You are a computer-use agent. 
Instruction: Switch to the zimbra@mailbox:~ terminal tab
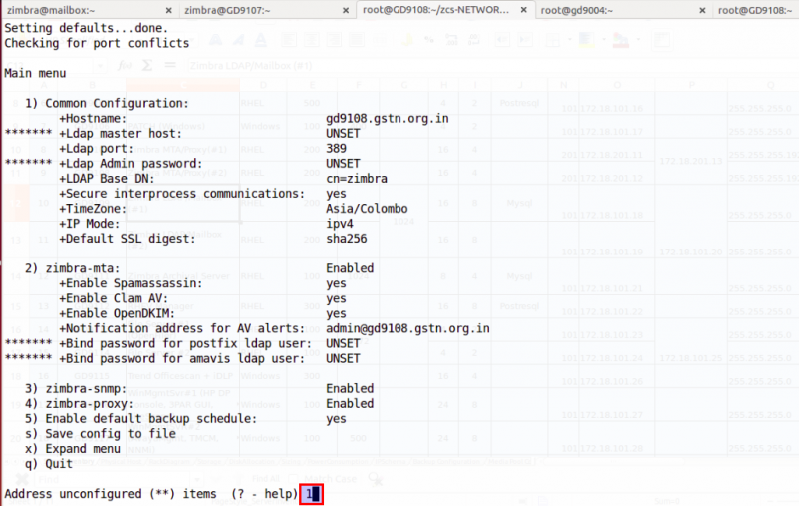[51, 10]
